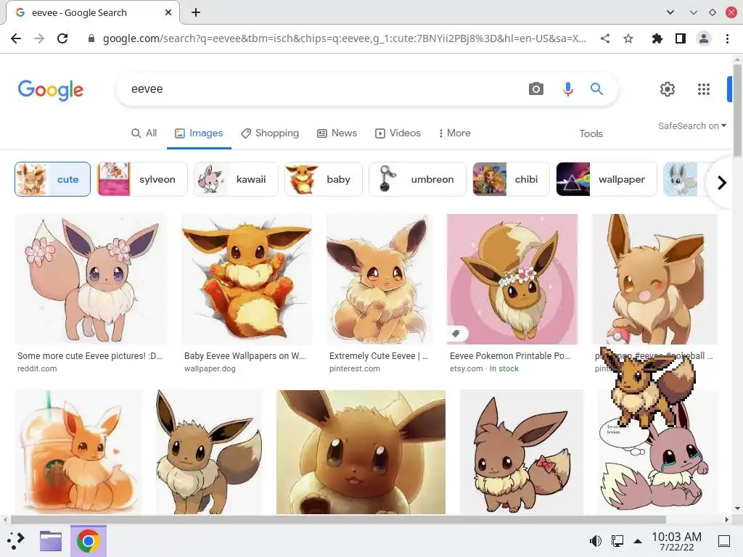Reload the current page
Screen dimensions: 743x557
point(62,38)
